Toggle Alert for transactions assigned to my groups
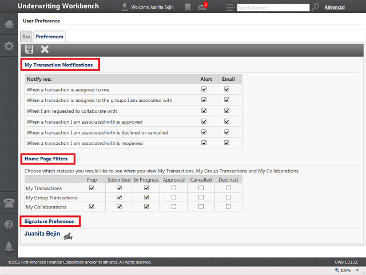 204,100
